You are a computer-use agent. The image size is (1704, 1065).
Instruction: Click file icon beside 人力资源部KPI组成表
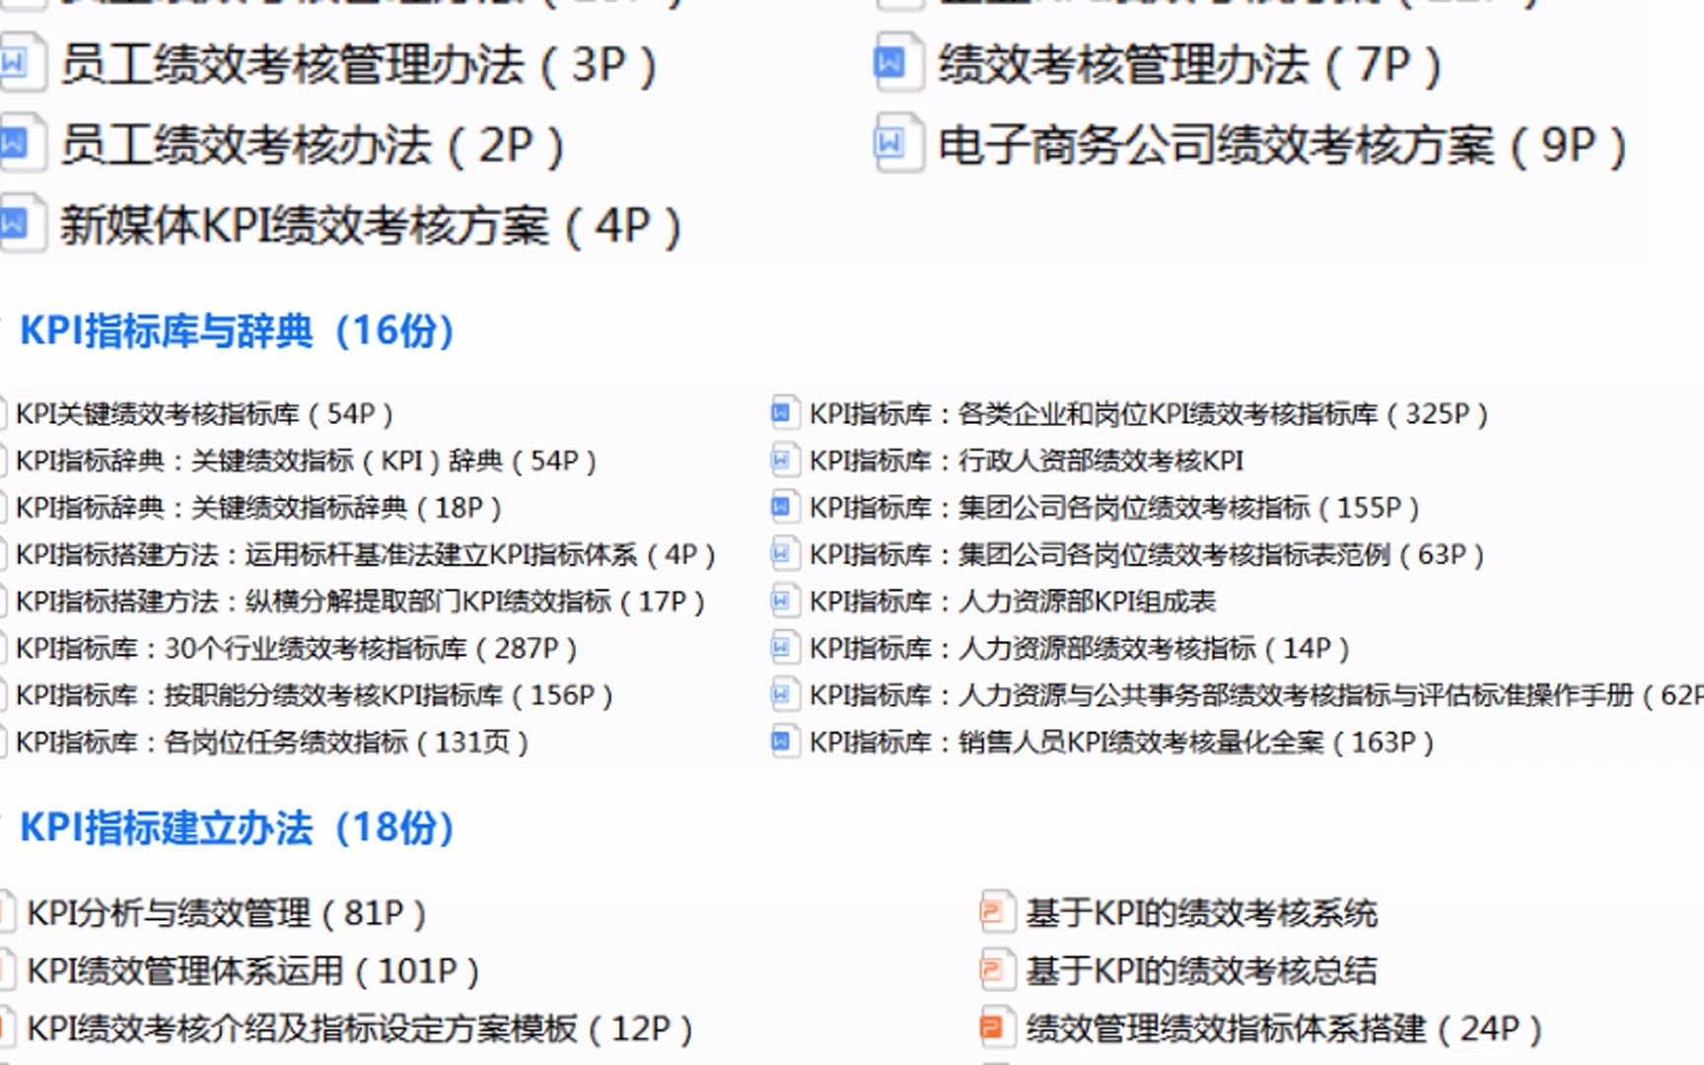pos(784,602)
